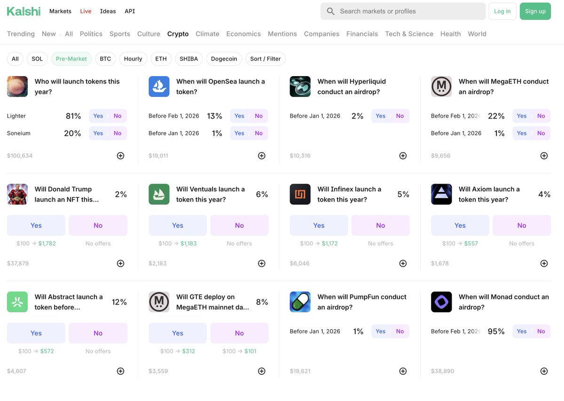Screen dimensions: 564x401
Task: Toggle the Pre-Market filter chip
Action: pyautogui.click(x=71, y=59)
